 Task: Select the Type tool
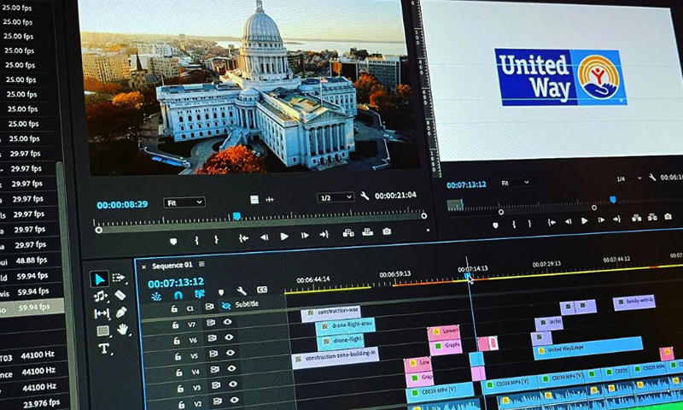click(103, 348)
